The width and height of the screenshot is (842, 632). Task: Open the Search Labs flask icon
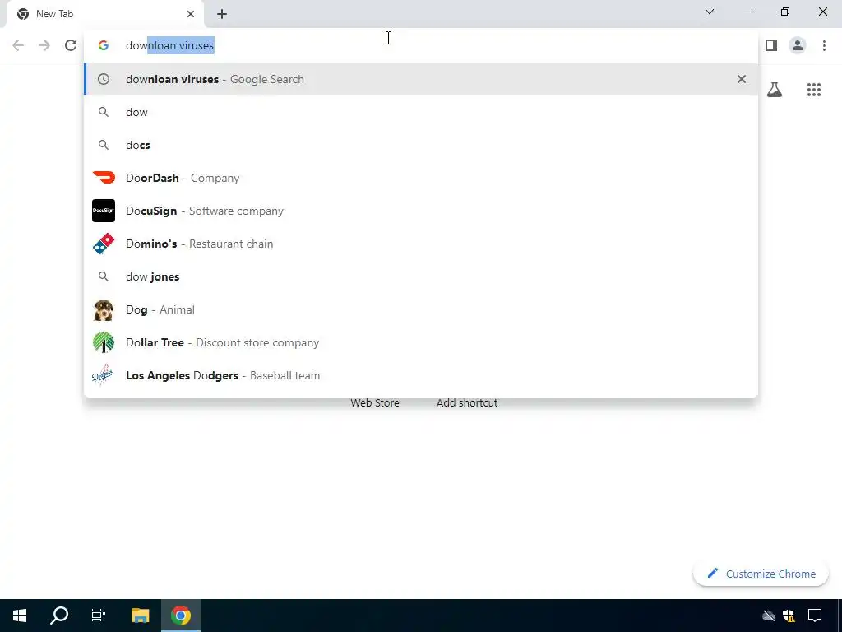coord(775,90)
